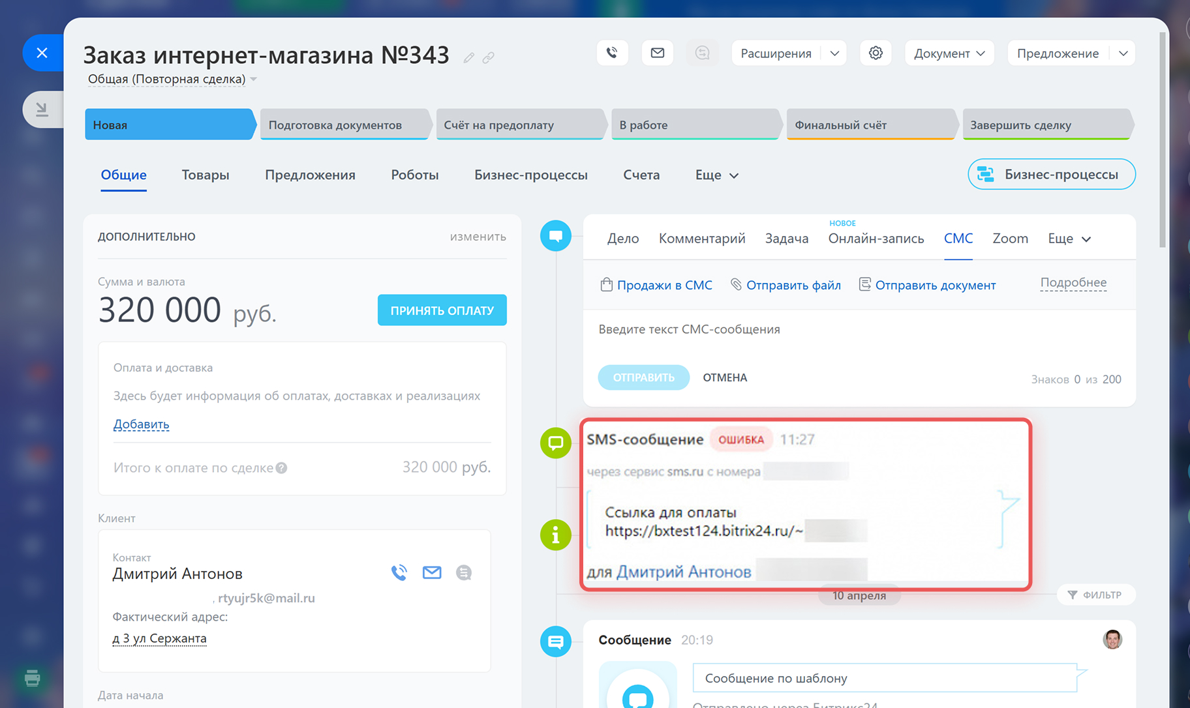Click the contact address д 3 ул Сержанта
This screenshot has width=1190, height=708.
(159, 638)
